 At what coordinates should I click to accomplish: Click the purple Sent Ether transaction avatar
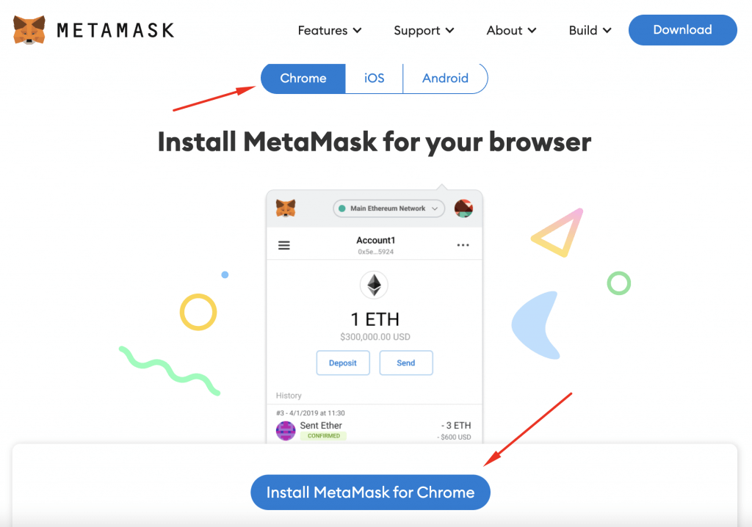[286, 431]
